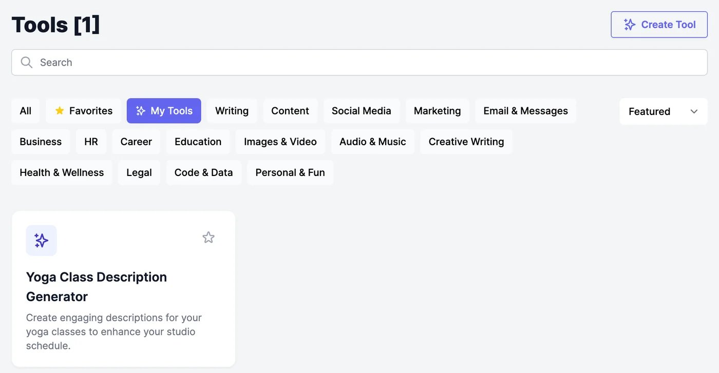Viewport: 719px width, 373px height.
Task: Select the All category filter
Action: [26, 111]
